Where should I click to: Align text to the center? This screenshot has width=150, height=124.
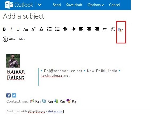[x=89, y=29]
